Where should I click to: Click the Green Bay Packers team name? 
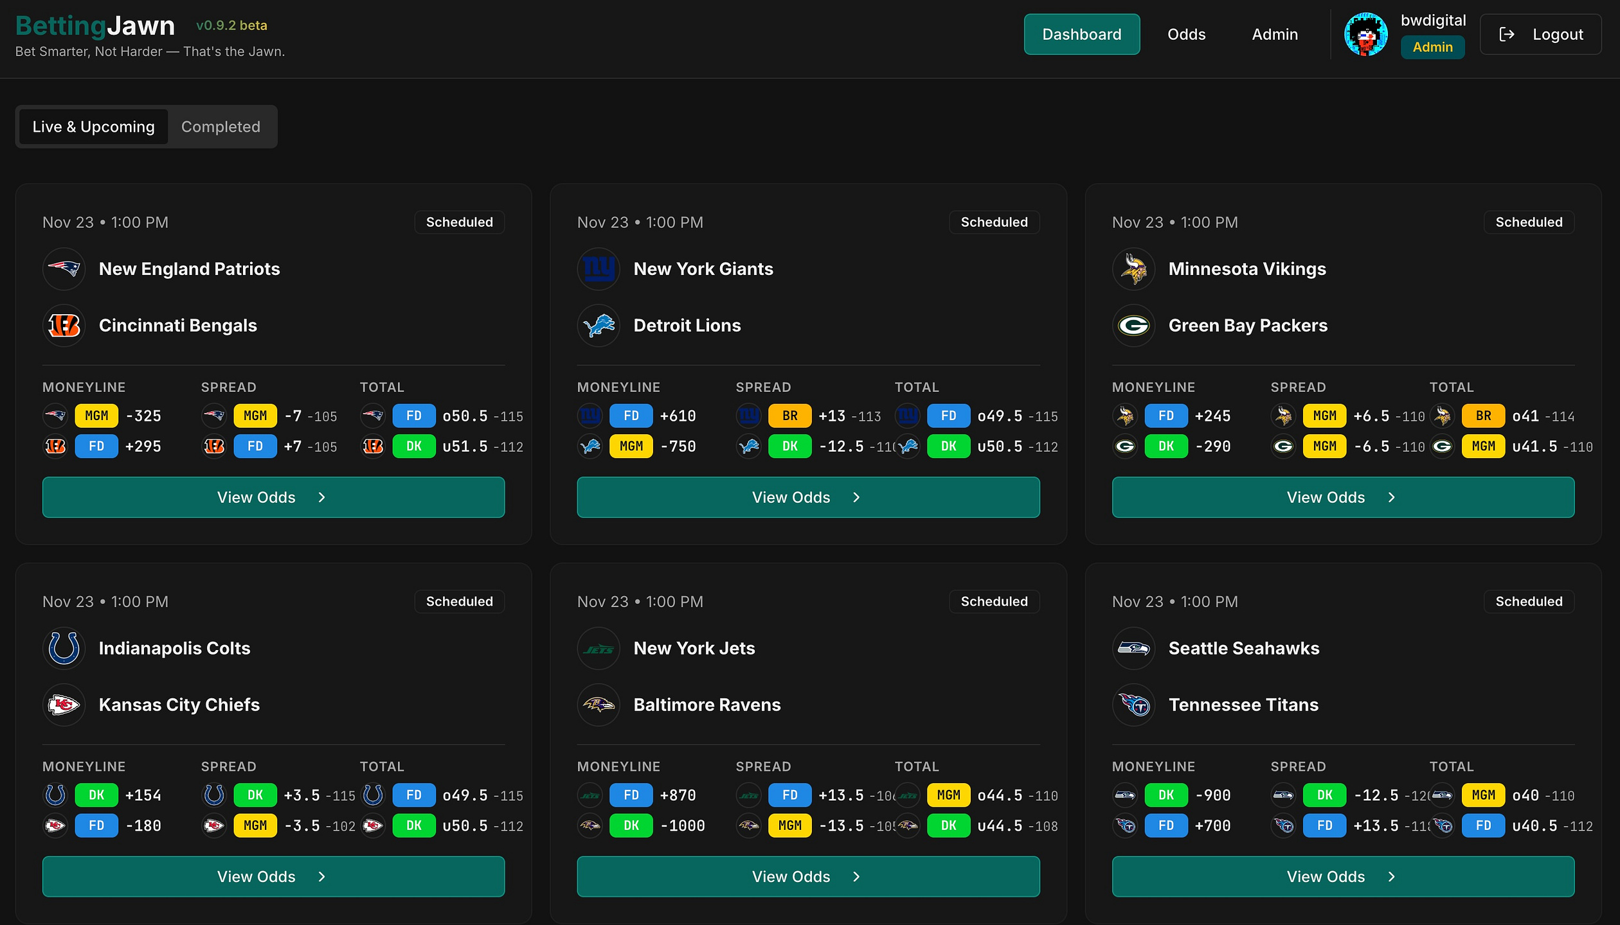1248,326
